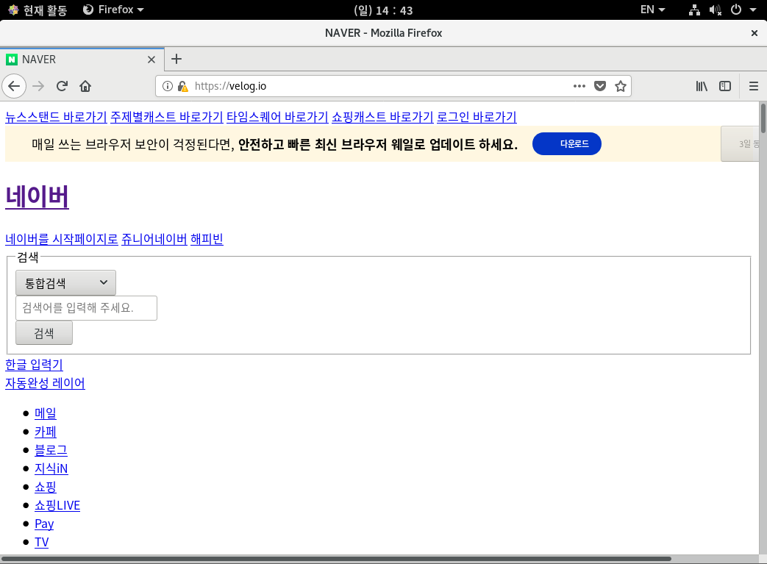The width and height of the screenshot is (767, 564).
Task: Click the muted volume tray icon
Action: pyautogui.click(x=715, y=10)
